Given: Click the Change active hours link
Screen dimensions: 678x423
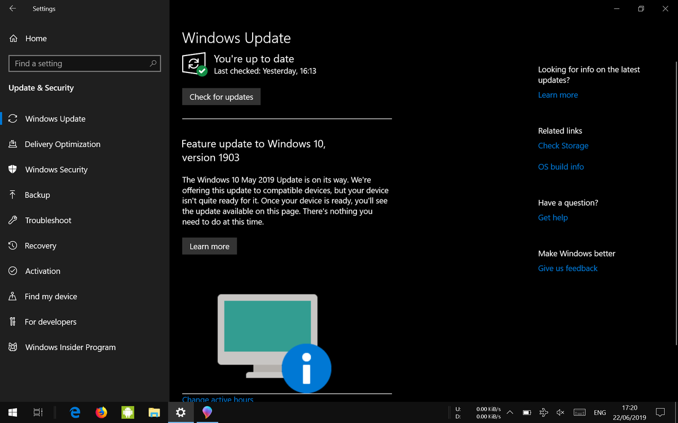Looking at the screenshot, I should (218, 399).
